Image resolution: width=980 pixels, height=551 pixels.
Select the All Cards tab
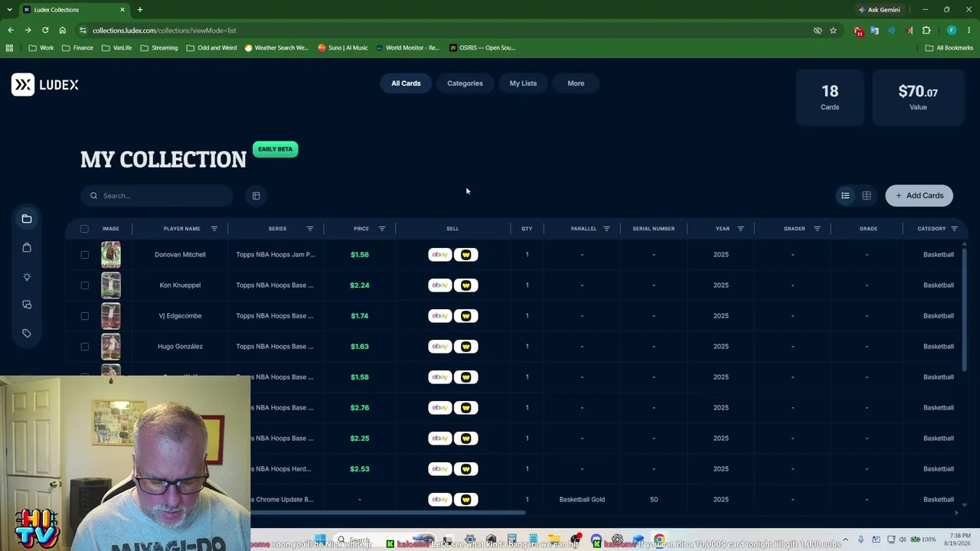coord(406,83)
